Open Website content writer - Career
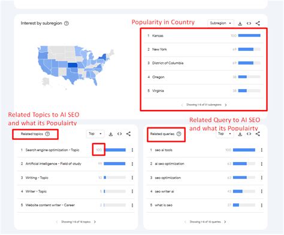Image resolution: width=284 pixels, height=235 pixels. point(50,205)
